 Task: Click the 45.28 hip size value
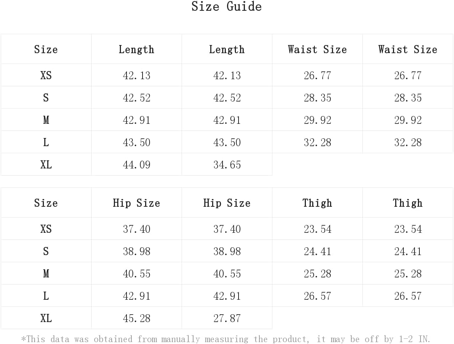[137, 318]
